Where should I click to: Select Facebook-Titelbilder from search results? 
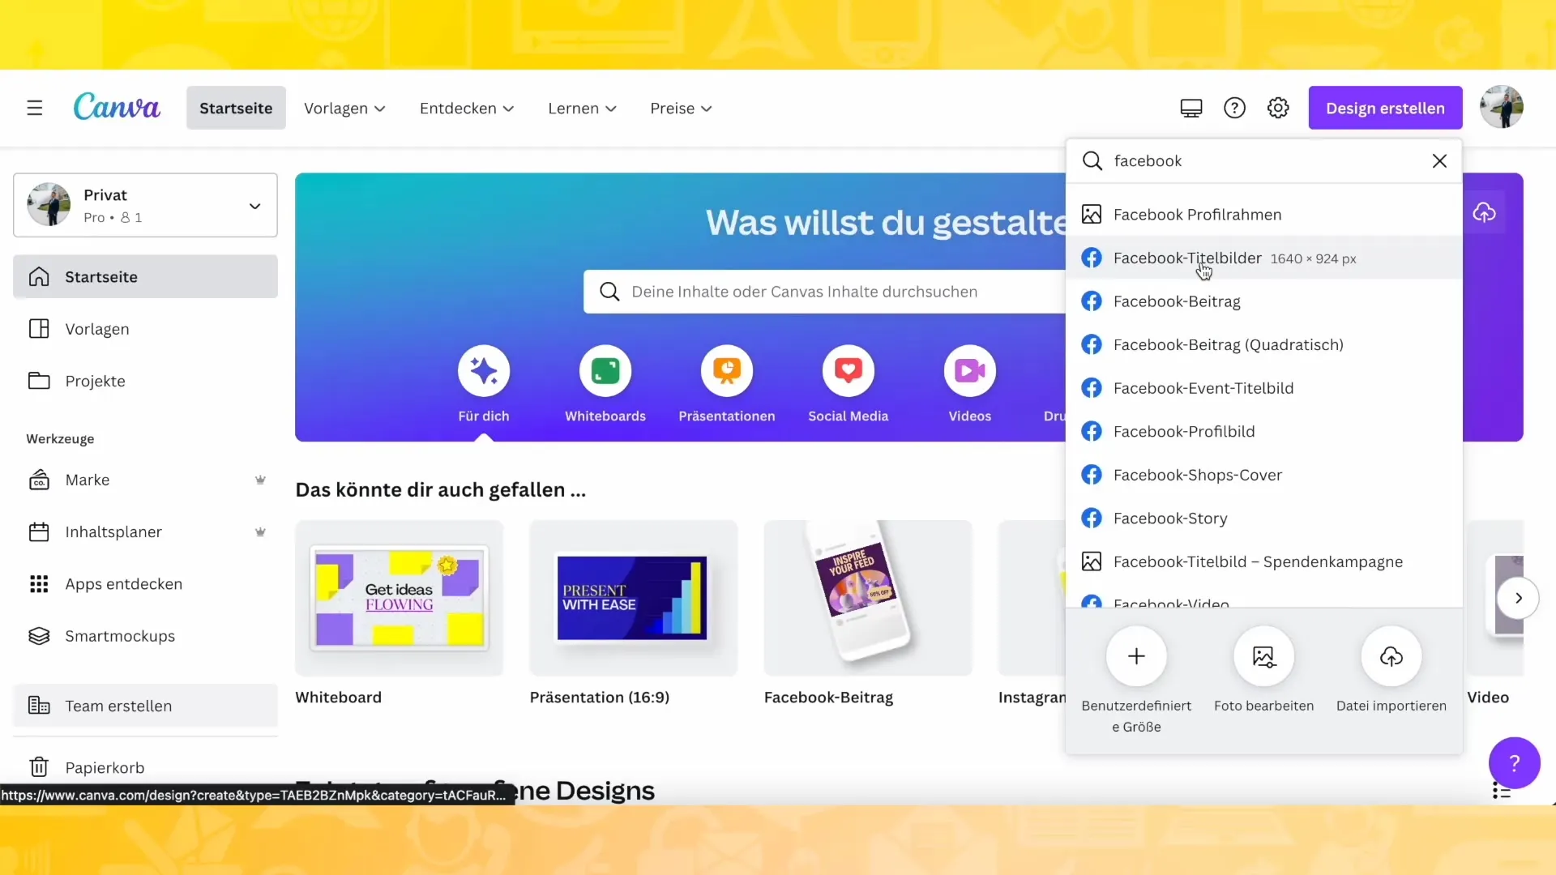coord(1190,258)
